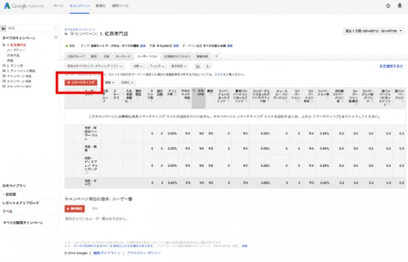The image size is (408, 262).
Task: Click the 編集 link after budget amount
Action: coord(176,46)
